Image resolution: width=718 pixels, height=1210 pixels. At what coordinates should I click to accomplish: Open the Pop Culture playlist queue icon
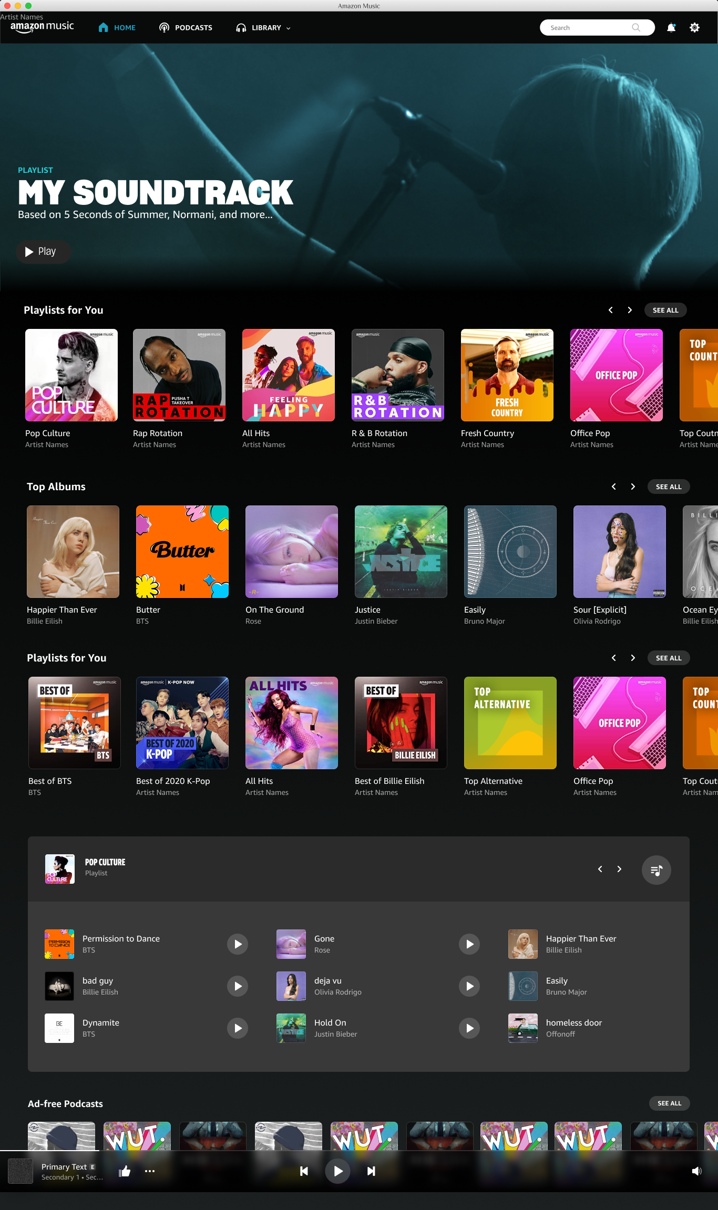[x=656, y=870]
